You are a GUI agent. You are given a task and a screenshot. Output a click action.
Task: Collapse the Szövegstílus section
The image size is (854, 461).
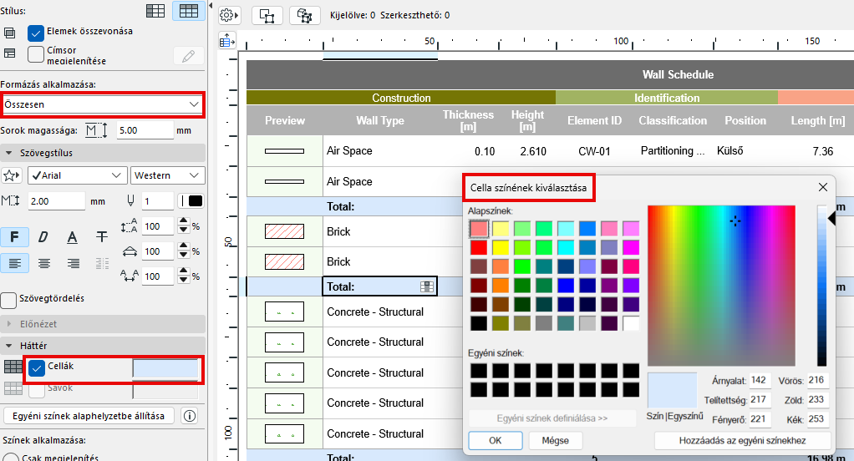[11, 153]
